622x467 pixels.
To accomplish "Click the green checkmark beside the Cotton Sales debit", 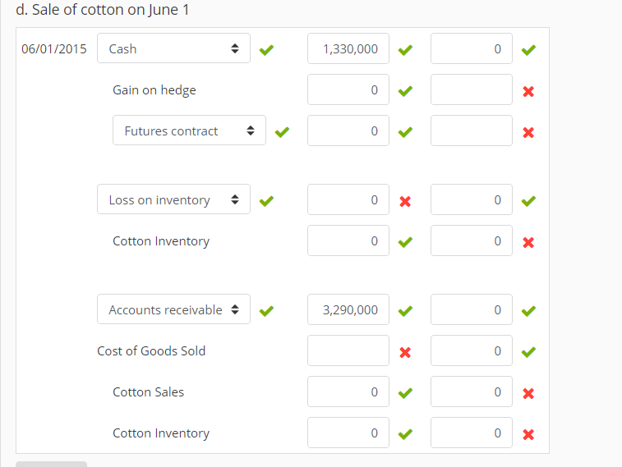I will click(405, 393).
